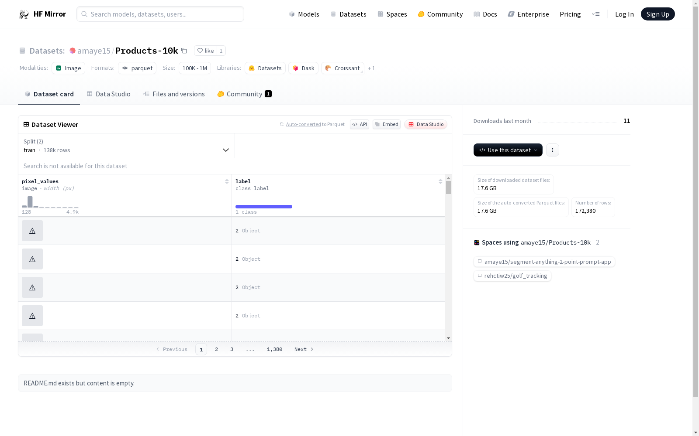Show the +1 more libraries
699x436 pixels.
coord(371,68)
